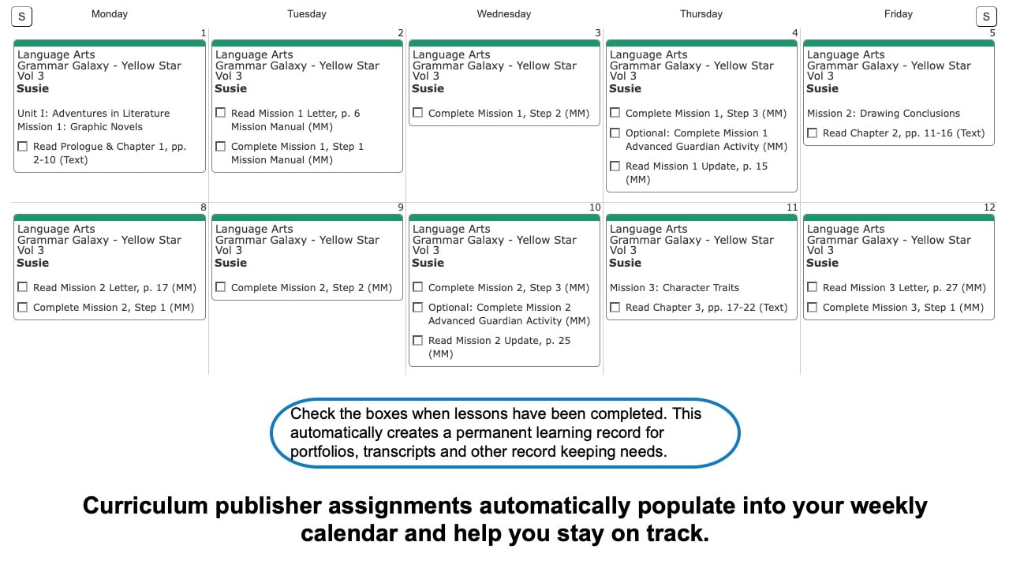The image size is (1009, 568).
Task: Tick the Read Mission 2 Letter checkbox
Action: [x=22, y=288]
